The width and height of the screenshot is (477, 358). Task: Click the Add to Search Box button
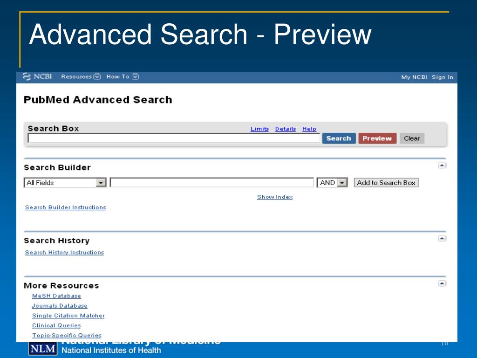386,183
